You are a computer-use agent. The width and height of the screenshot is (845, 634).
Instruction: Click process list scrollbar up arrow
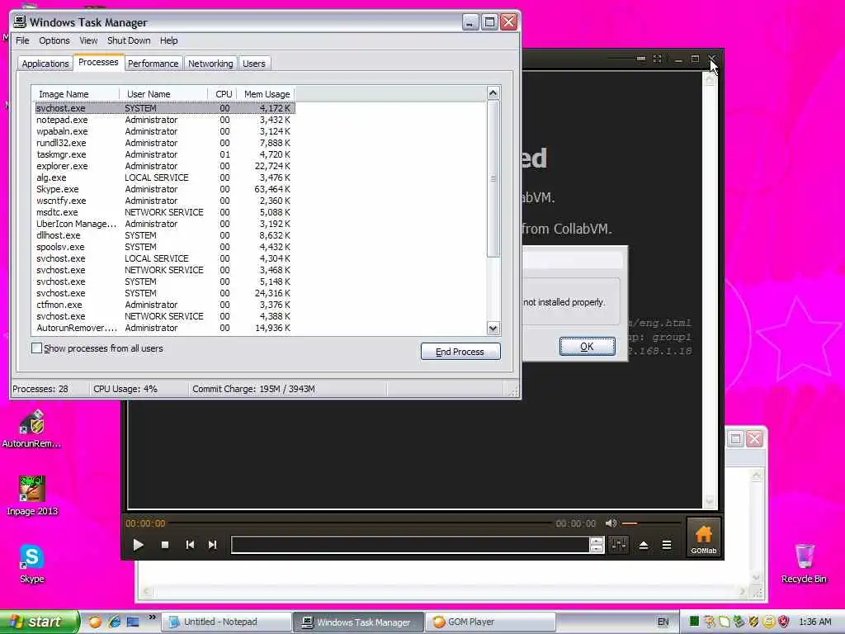[493, 93]
